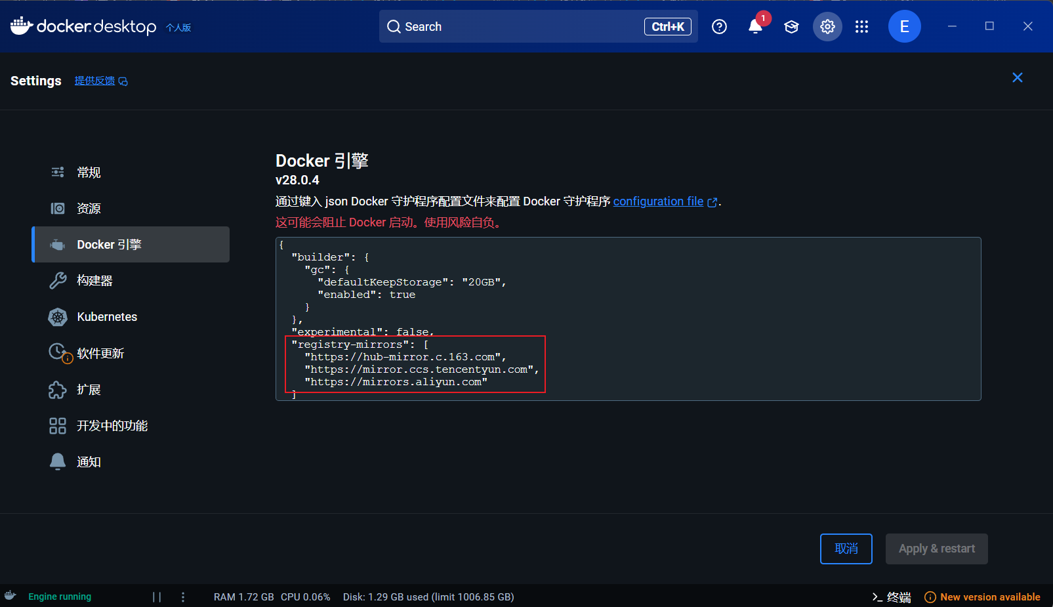Open 软件更新 settings page
1053x607 pixels.
click(100, 354)
